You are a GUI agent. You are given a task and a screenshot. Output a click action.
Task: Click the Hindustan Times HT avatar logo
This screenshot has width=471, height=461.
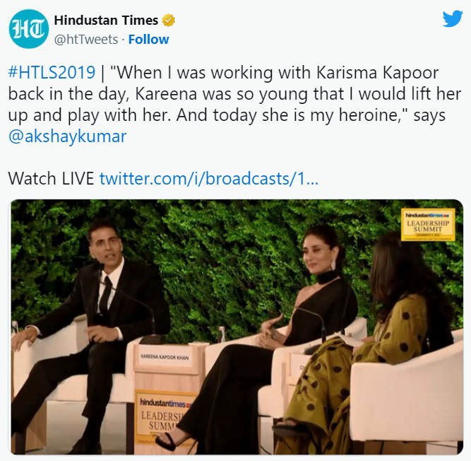coord(28,29)
